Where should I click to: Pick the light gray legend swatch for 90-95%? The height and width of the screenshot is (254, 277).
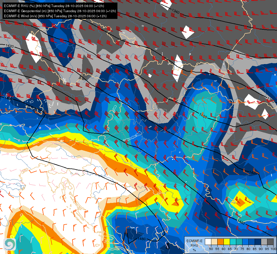(264, 242)
